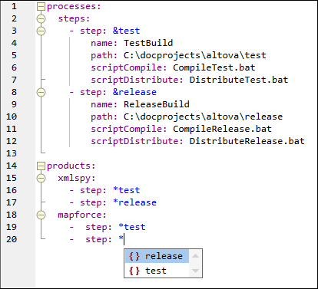The width and height of the screenshot is (318, 289).
Task: Click the *test alias under xmlspy
Action: coord(127,190)
